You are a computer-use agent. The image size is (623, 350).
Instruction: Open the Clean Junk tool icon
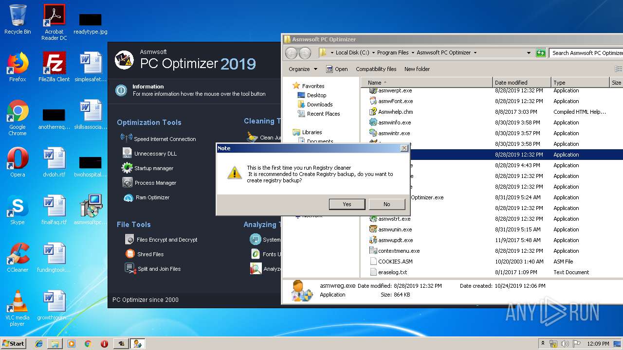(252, 137)
